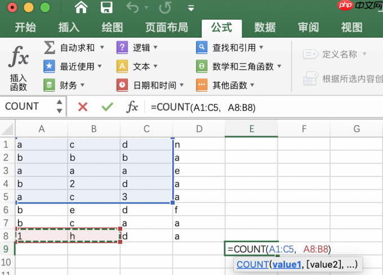Click the Recently Used star icon

[50, 66]
